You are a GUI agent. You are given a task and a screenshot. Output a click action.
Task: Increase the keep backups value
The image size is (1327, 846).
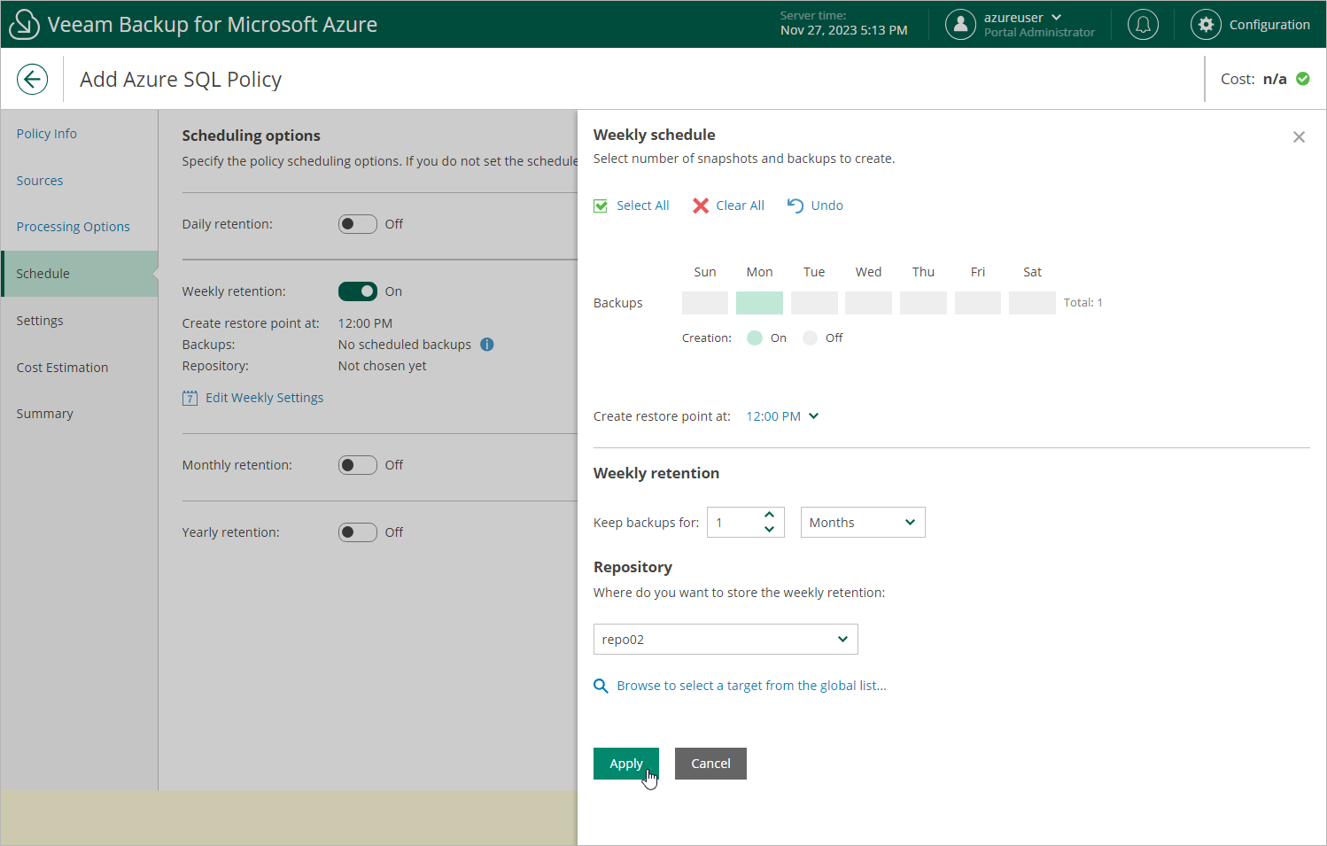[769, 515]
